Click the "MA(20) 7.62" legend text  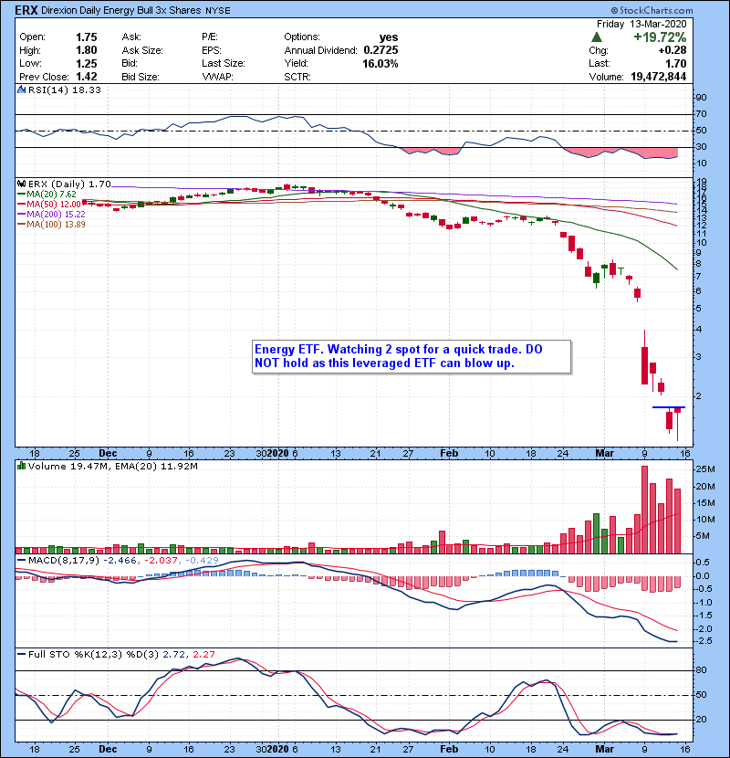coord(51,195)
